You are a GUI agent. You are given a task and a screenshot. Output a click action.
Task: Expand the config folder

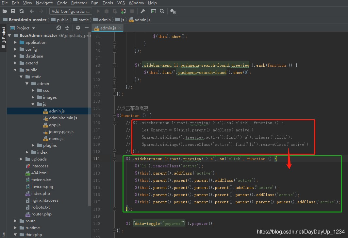(15, 49)
